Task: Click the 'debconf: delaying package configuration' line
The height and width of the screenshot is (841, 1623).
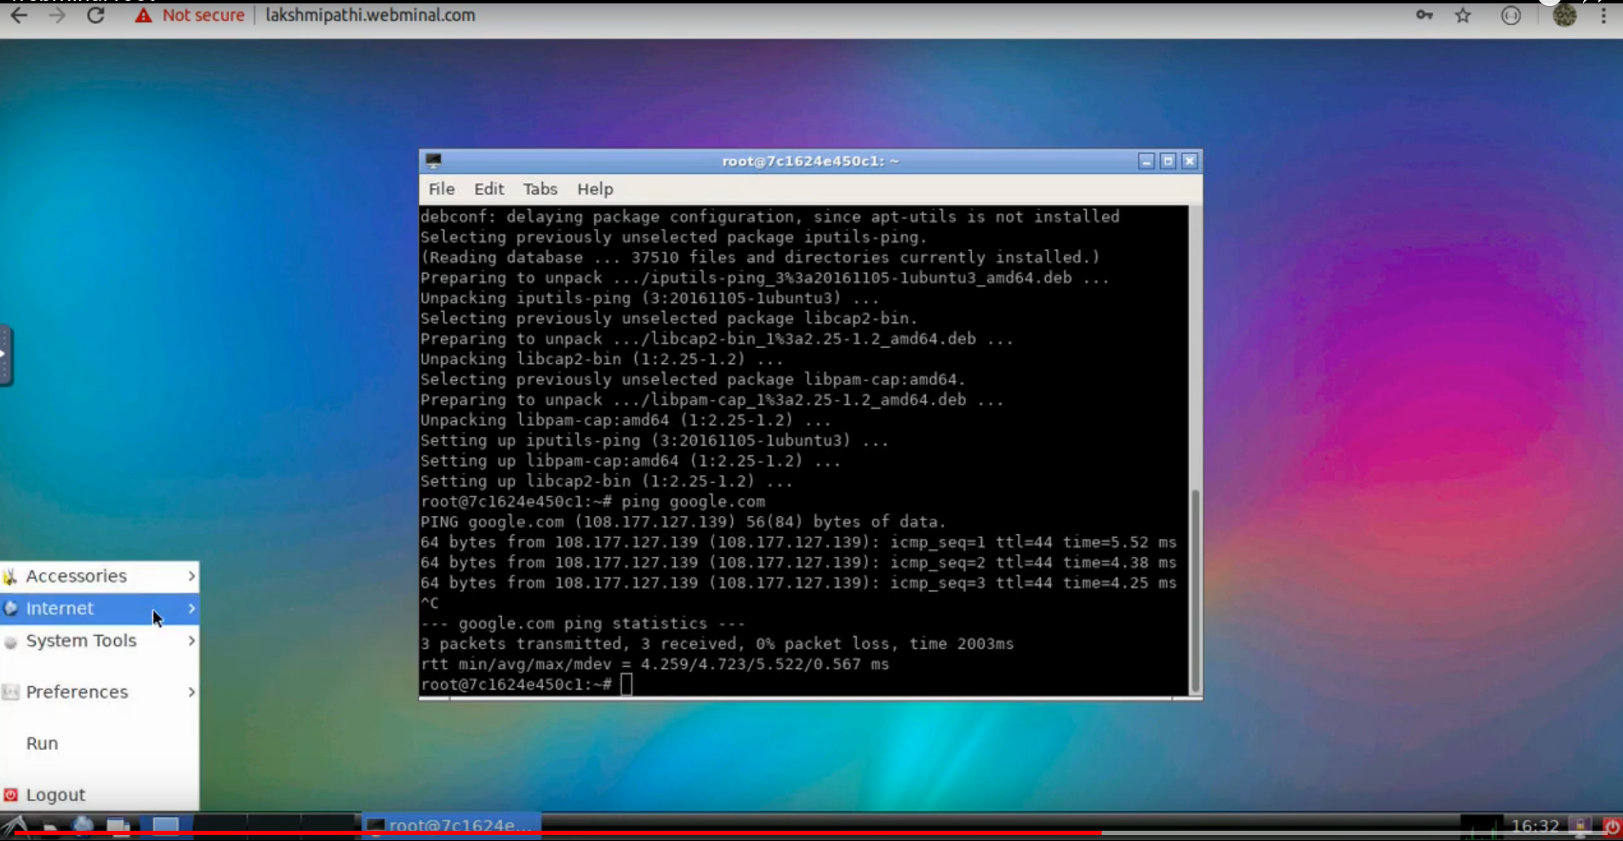Action: 770,217
